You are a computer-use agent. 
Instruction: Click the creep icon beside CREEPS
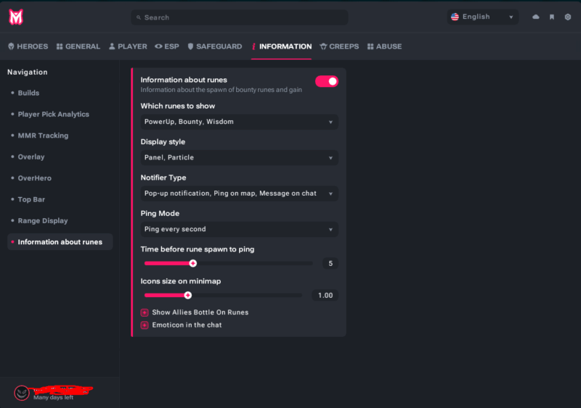(323, 46)
